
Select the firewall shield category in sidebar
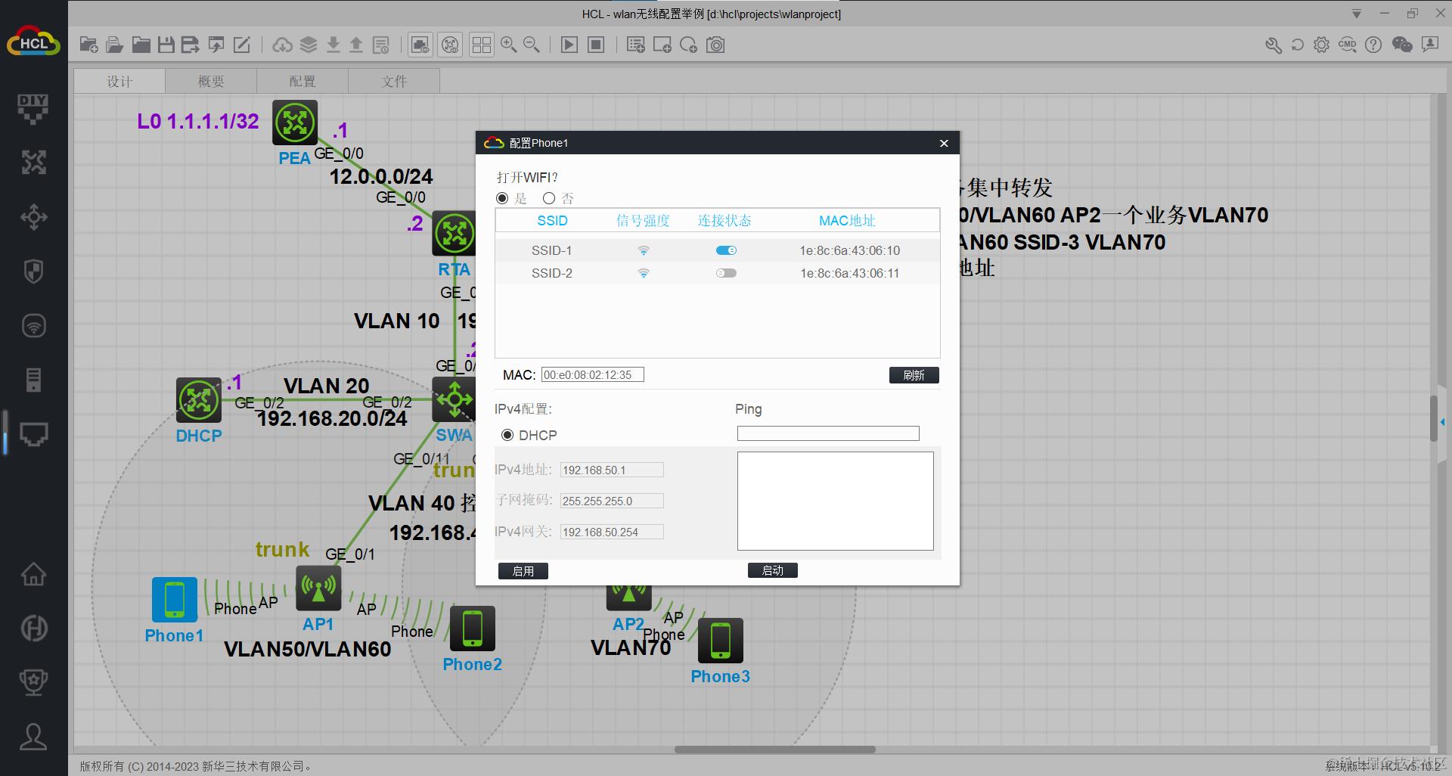(x=33, y=272)
